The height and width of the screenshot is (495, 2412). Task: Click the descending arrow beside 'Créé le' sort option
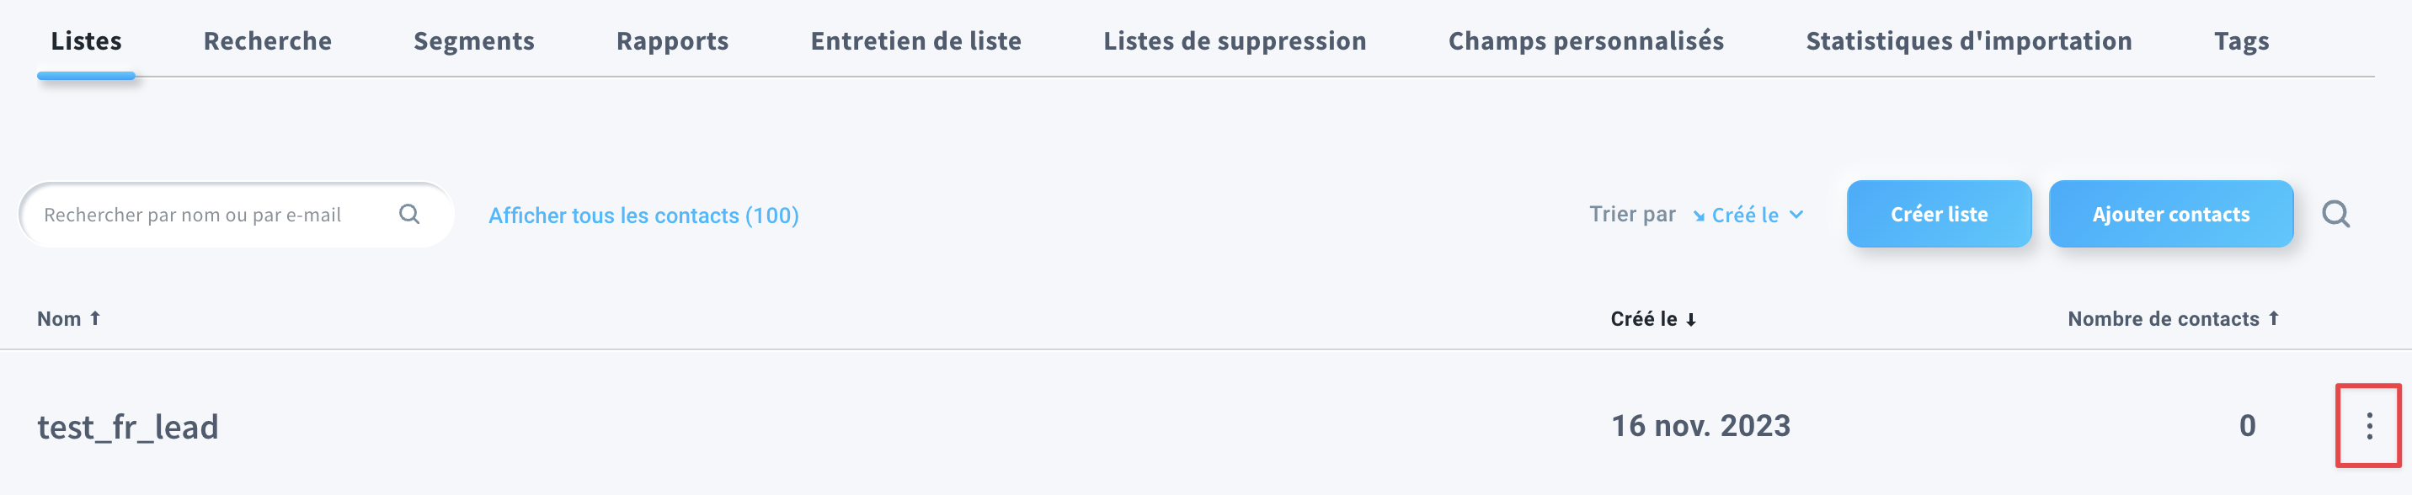1699,215
